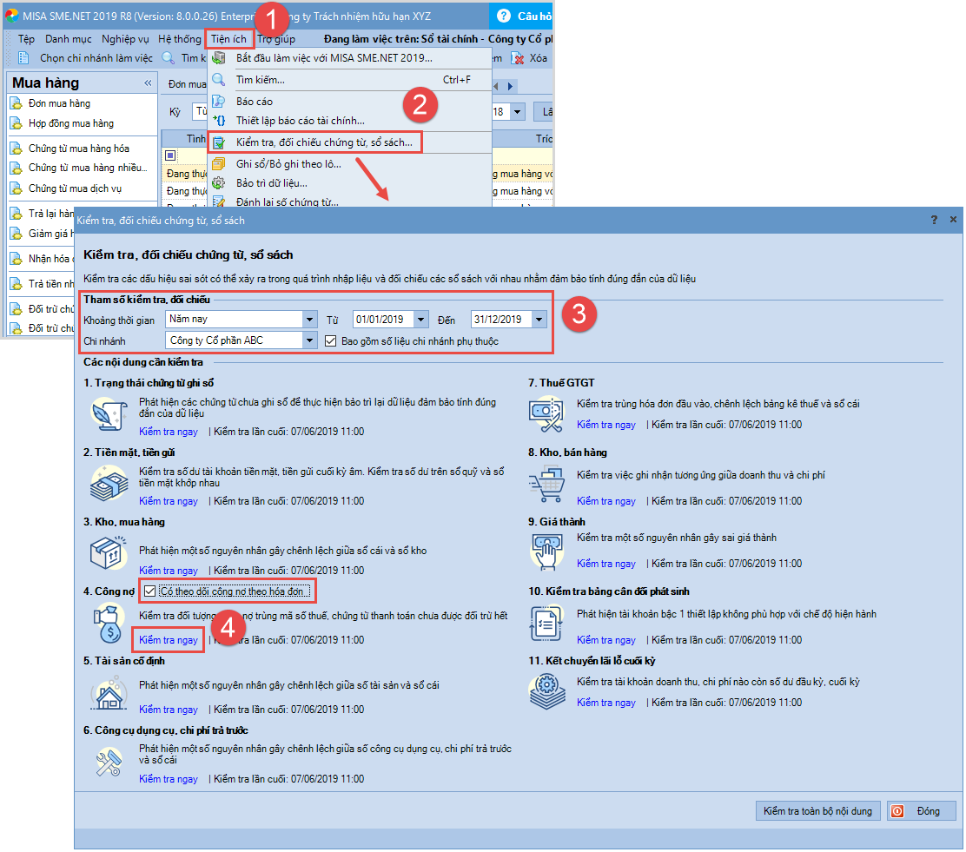The height and width of the screenshot is (852, 966).
Task: Click the bảng cân đối phát sinh document icon
Action: pyautogui.click(x=546, y=623)
